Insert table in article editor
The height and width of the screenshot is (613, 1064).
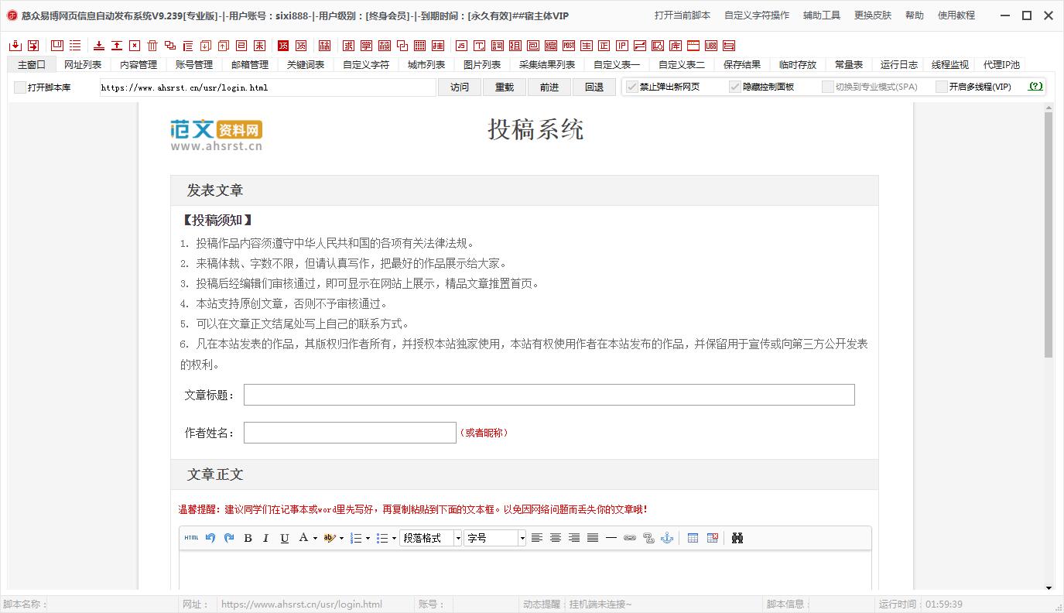click(693, 538)
